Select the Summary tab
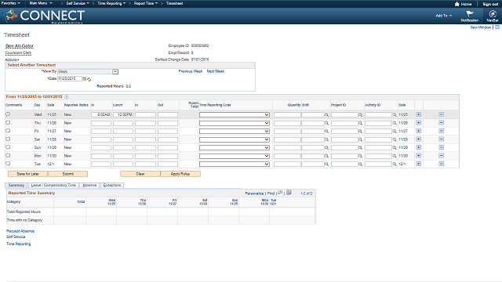The image size is (502, 282). coord(16,185)
